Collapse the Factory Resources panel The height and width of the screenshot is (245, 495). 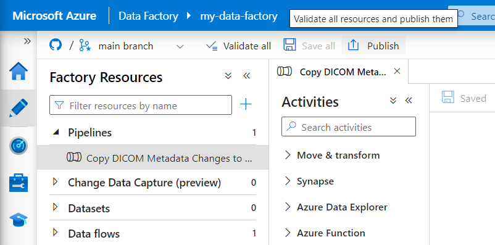247,76
